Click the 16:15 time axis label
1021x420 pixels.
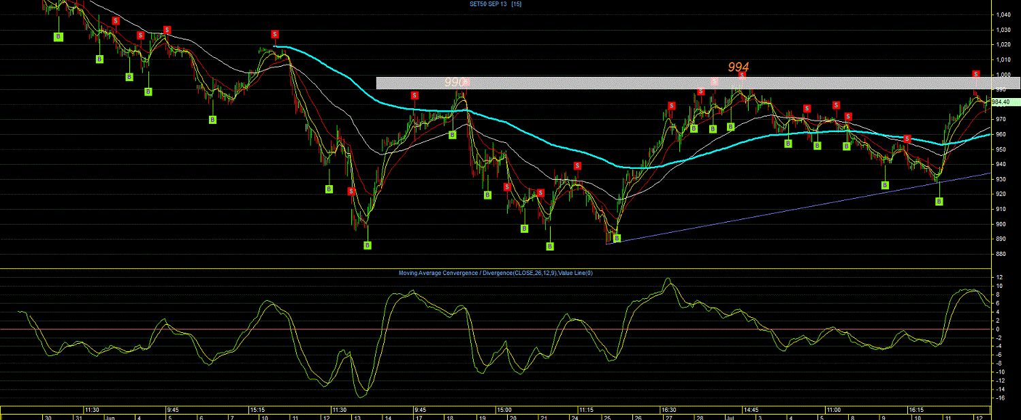(x=915, y=410)
